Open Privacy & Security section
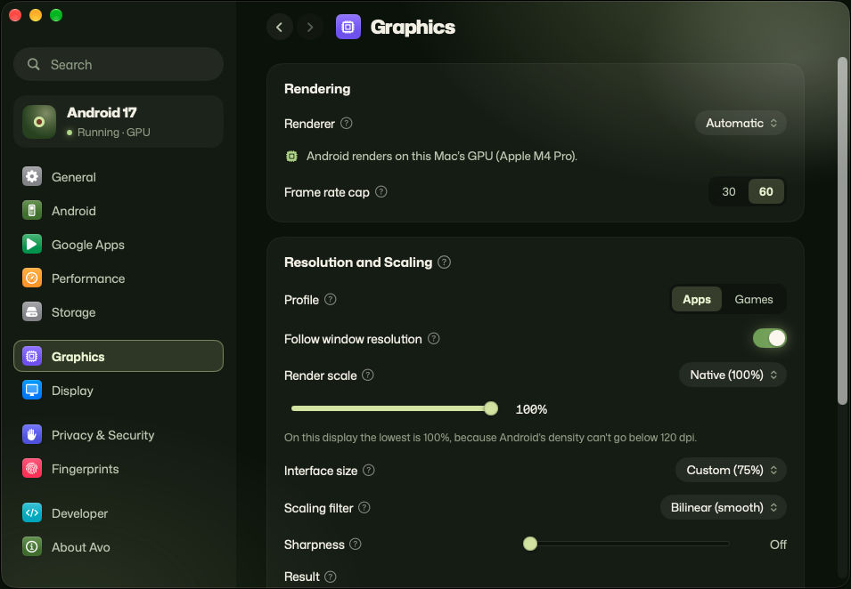The image size is (851, 589). (x=119, y=434)
